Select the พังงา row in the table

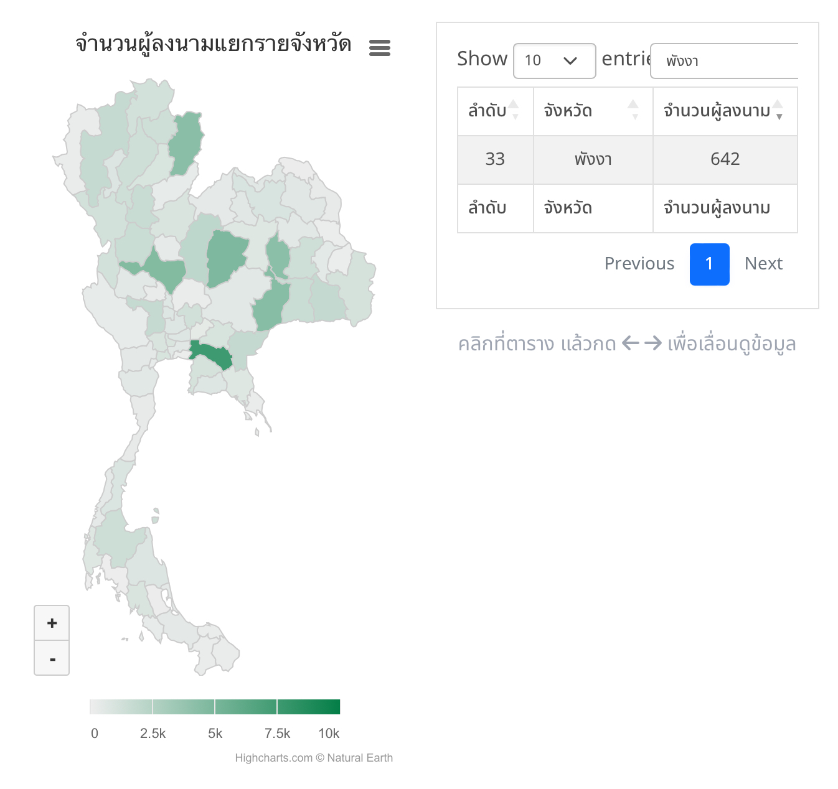tap(628, 160)
